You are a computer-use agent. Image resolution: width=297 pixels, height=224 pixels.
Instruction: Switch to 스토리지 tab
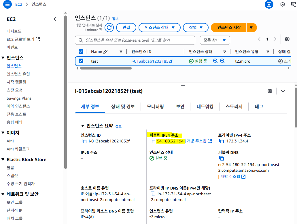click(x=234, y=107)
